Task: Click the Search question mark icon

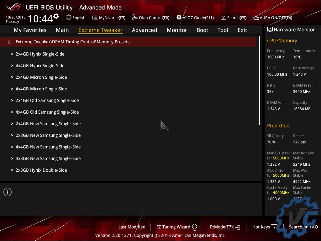Action: pos(223,18)
